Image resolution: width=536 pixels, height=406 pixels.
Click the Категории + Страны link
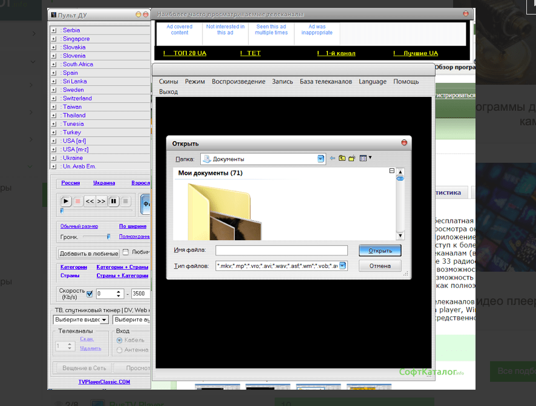[122, 267]
